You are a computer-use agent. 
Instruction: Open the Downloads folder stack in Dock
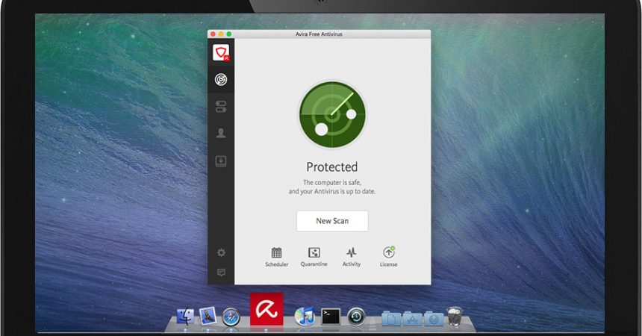[434, 318]
